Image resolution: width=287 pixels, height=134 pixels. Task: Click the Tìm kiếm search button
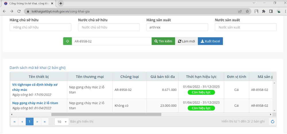(163, 41)
